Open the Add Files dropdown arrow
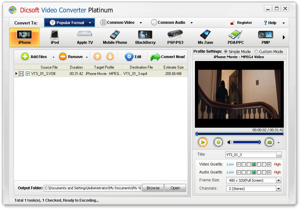The image size is (300, 209). click(53, 57)
